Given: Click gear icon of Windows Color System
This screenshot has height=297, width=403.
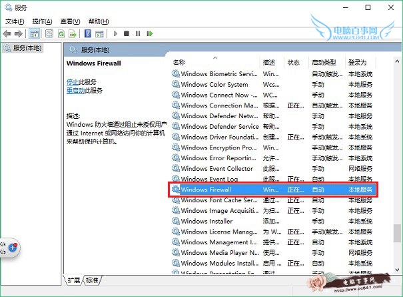Looking at the screenshot, I should (x=176, y=84).
